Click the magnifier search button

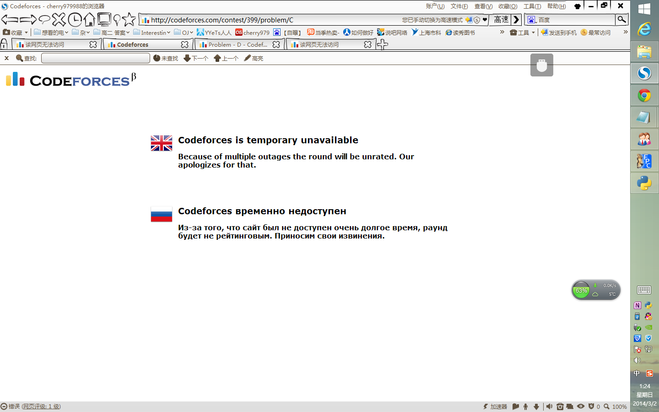click(621, 19)
